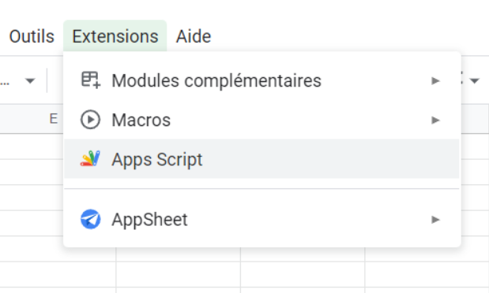Open the toolbar dropdown arrow left of menu
489x293 pixels.
tap(30, 81)
